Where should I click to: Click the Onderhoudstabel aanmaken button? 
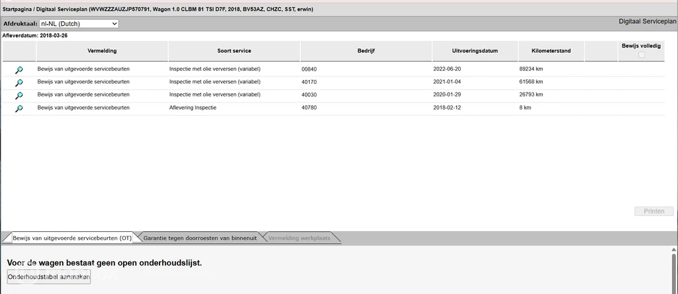click(x=48, y=277)
